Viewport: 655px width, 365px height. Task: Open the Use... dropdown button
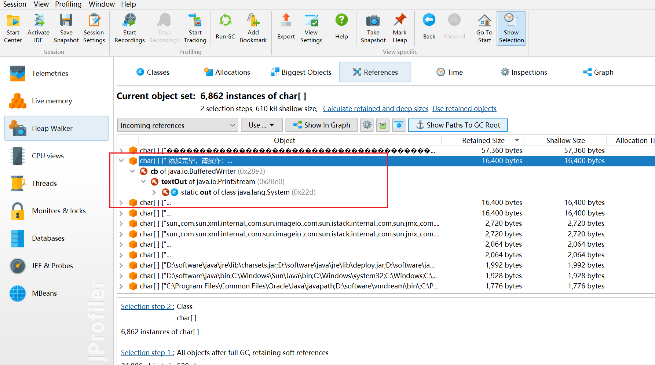[x=261, y=125]
